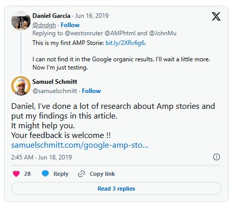Screen dimensions: 233x208
Task: Click the chain copy link icon
Action: tap(82, 174)
